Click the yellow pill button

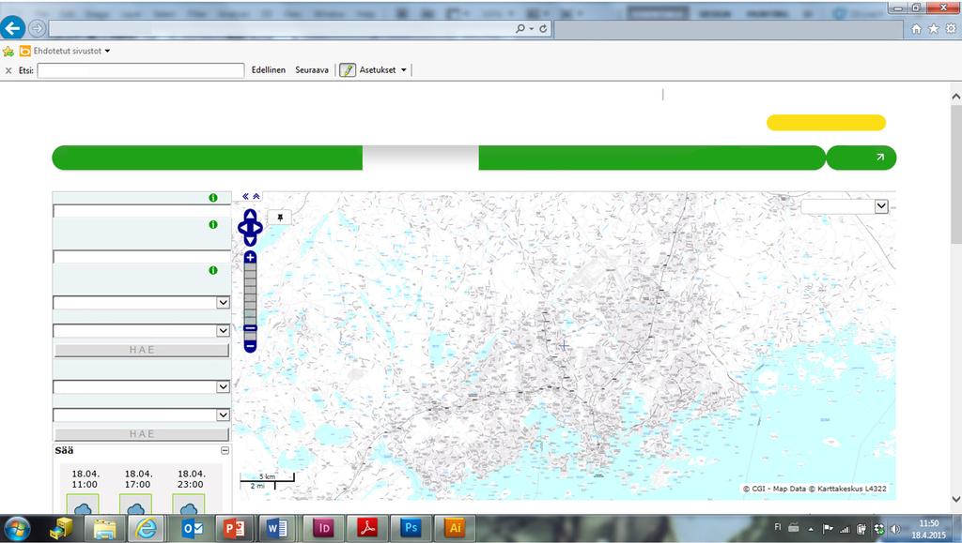pos(826,123)
